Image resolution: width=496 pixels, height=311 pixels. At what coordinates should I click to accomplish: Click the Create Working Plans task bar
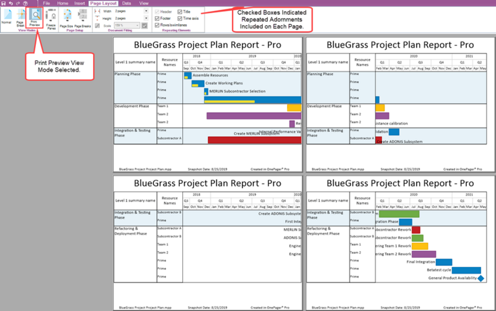click(x=198, y=84)
